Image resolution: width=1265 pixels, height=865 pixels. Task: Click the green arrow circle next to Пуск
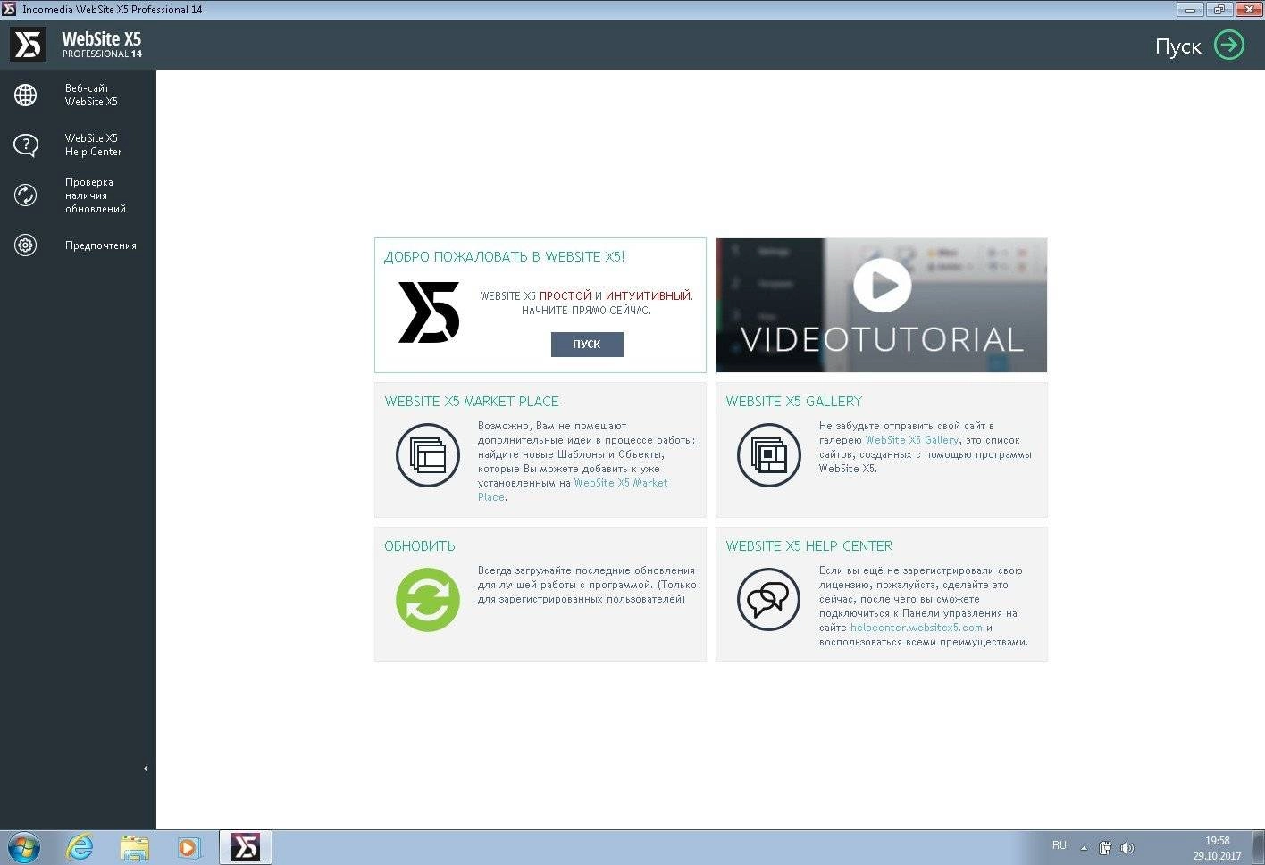pyautogui.click(x=1229, y=45)
